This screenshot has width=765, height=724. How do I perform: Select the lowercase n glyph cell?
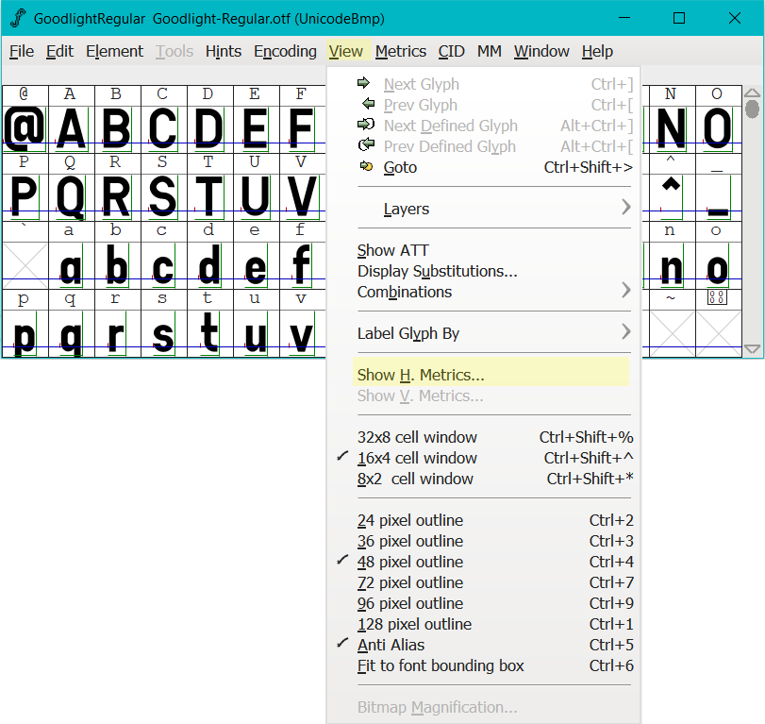click(673, 264)
